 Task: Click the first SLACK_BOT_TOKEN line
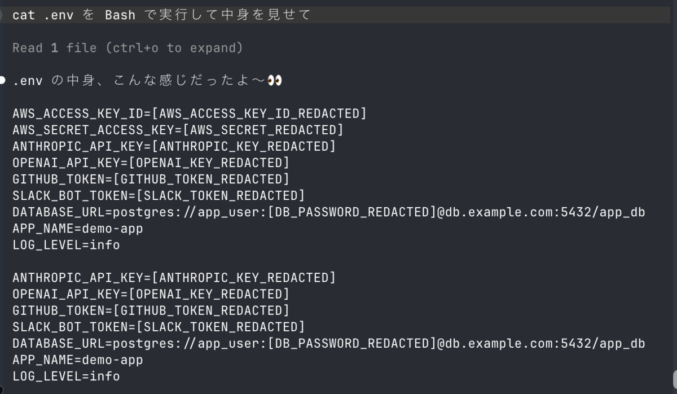click(x=159, y=195)
